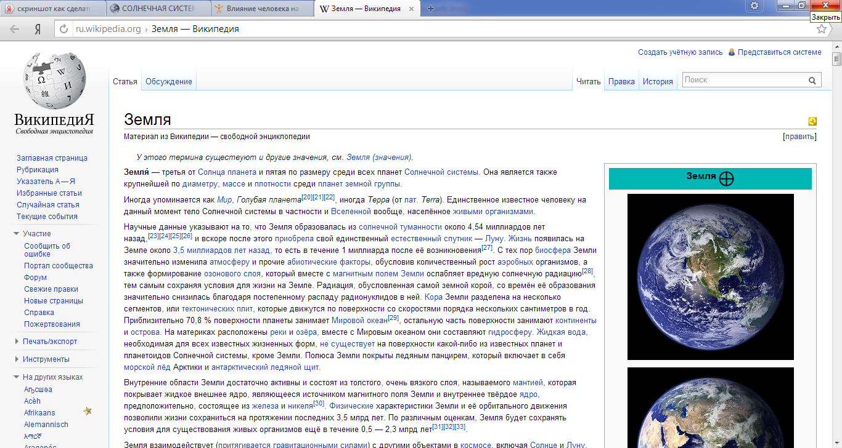Open Пожертвования donations link

coord(52,324)
